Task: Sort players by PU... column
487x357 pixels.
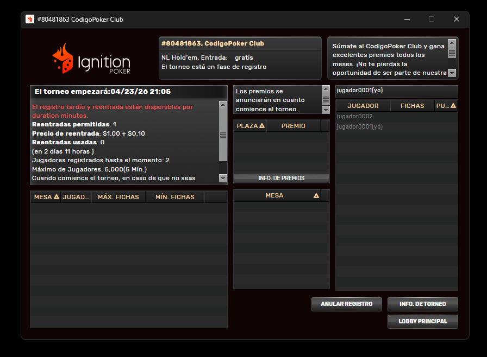Action: 446,106
